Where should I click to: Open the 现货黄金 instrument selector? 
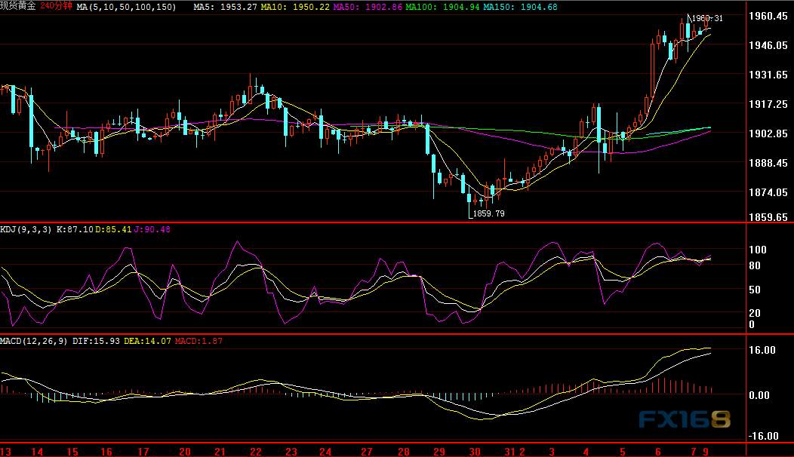[19, 8]
